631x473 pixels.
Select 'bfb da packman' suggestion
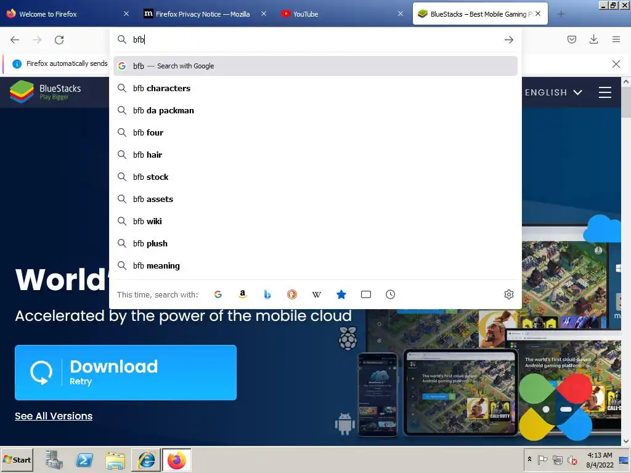[315, 110]
